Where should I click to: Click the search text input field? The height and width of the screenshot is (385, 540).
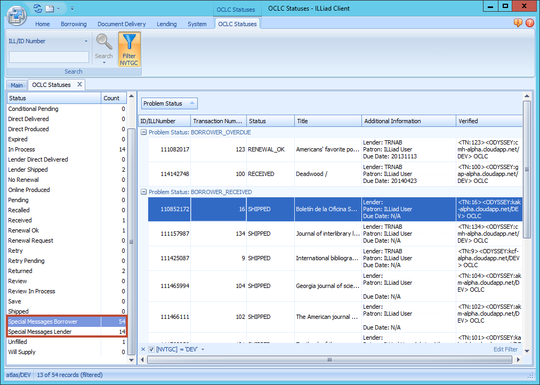(x=49, y=57)
